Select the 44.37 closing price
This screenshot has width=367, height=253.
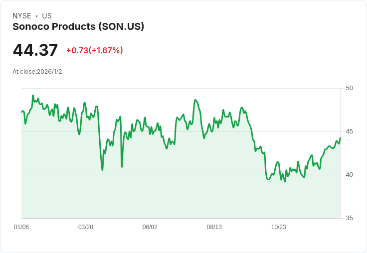[35, 50]
